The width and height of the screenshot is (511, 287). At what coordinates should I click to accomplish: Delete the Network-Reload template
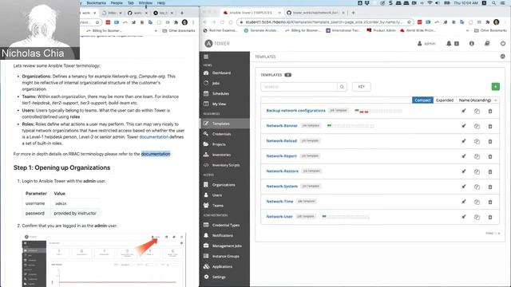[489, 142]
